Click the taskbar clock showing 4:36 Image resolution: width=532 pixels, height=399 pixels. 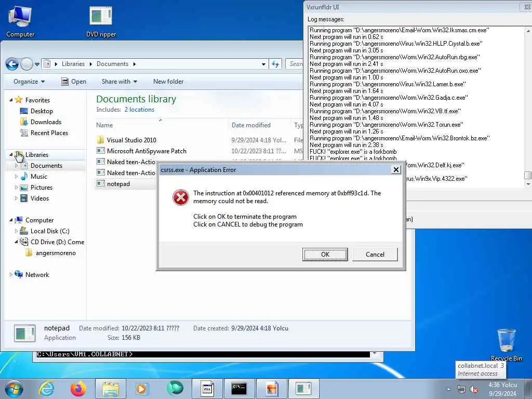(x=502, y=389)
